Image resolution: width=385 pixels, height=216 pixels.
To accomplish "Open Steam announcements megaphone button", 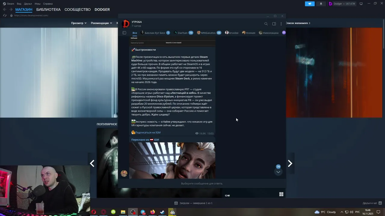I will coord(310,4).
